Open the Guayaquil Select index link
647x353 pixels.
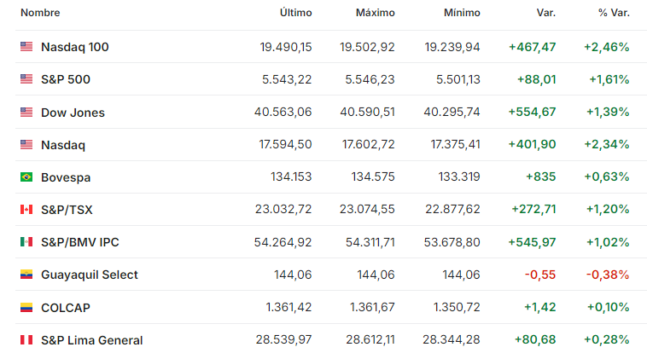[89, 275]
